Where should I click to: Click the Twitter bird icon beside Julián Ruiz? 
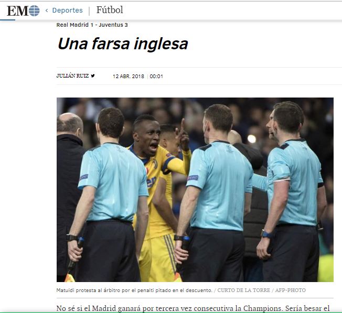tap(93, 76)
